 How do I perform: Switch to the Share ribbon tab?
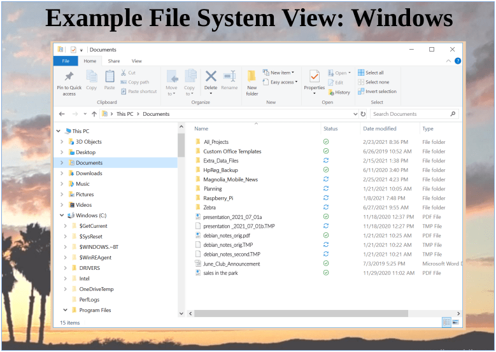[113, 61]
